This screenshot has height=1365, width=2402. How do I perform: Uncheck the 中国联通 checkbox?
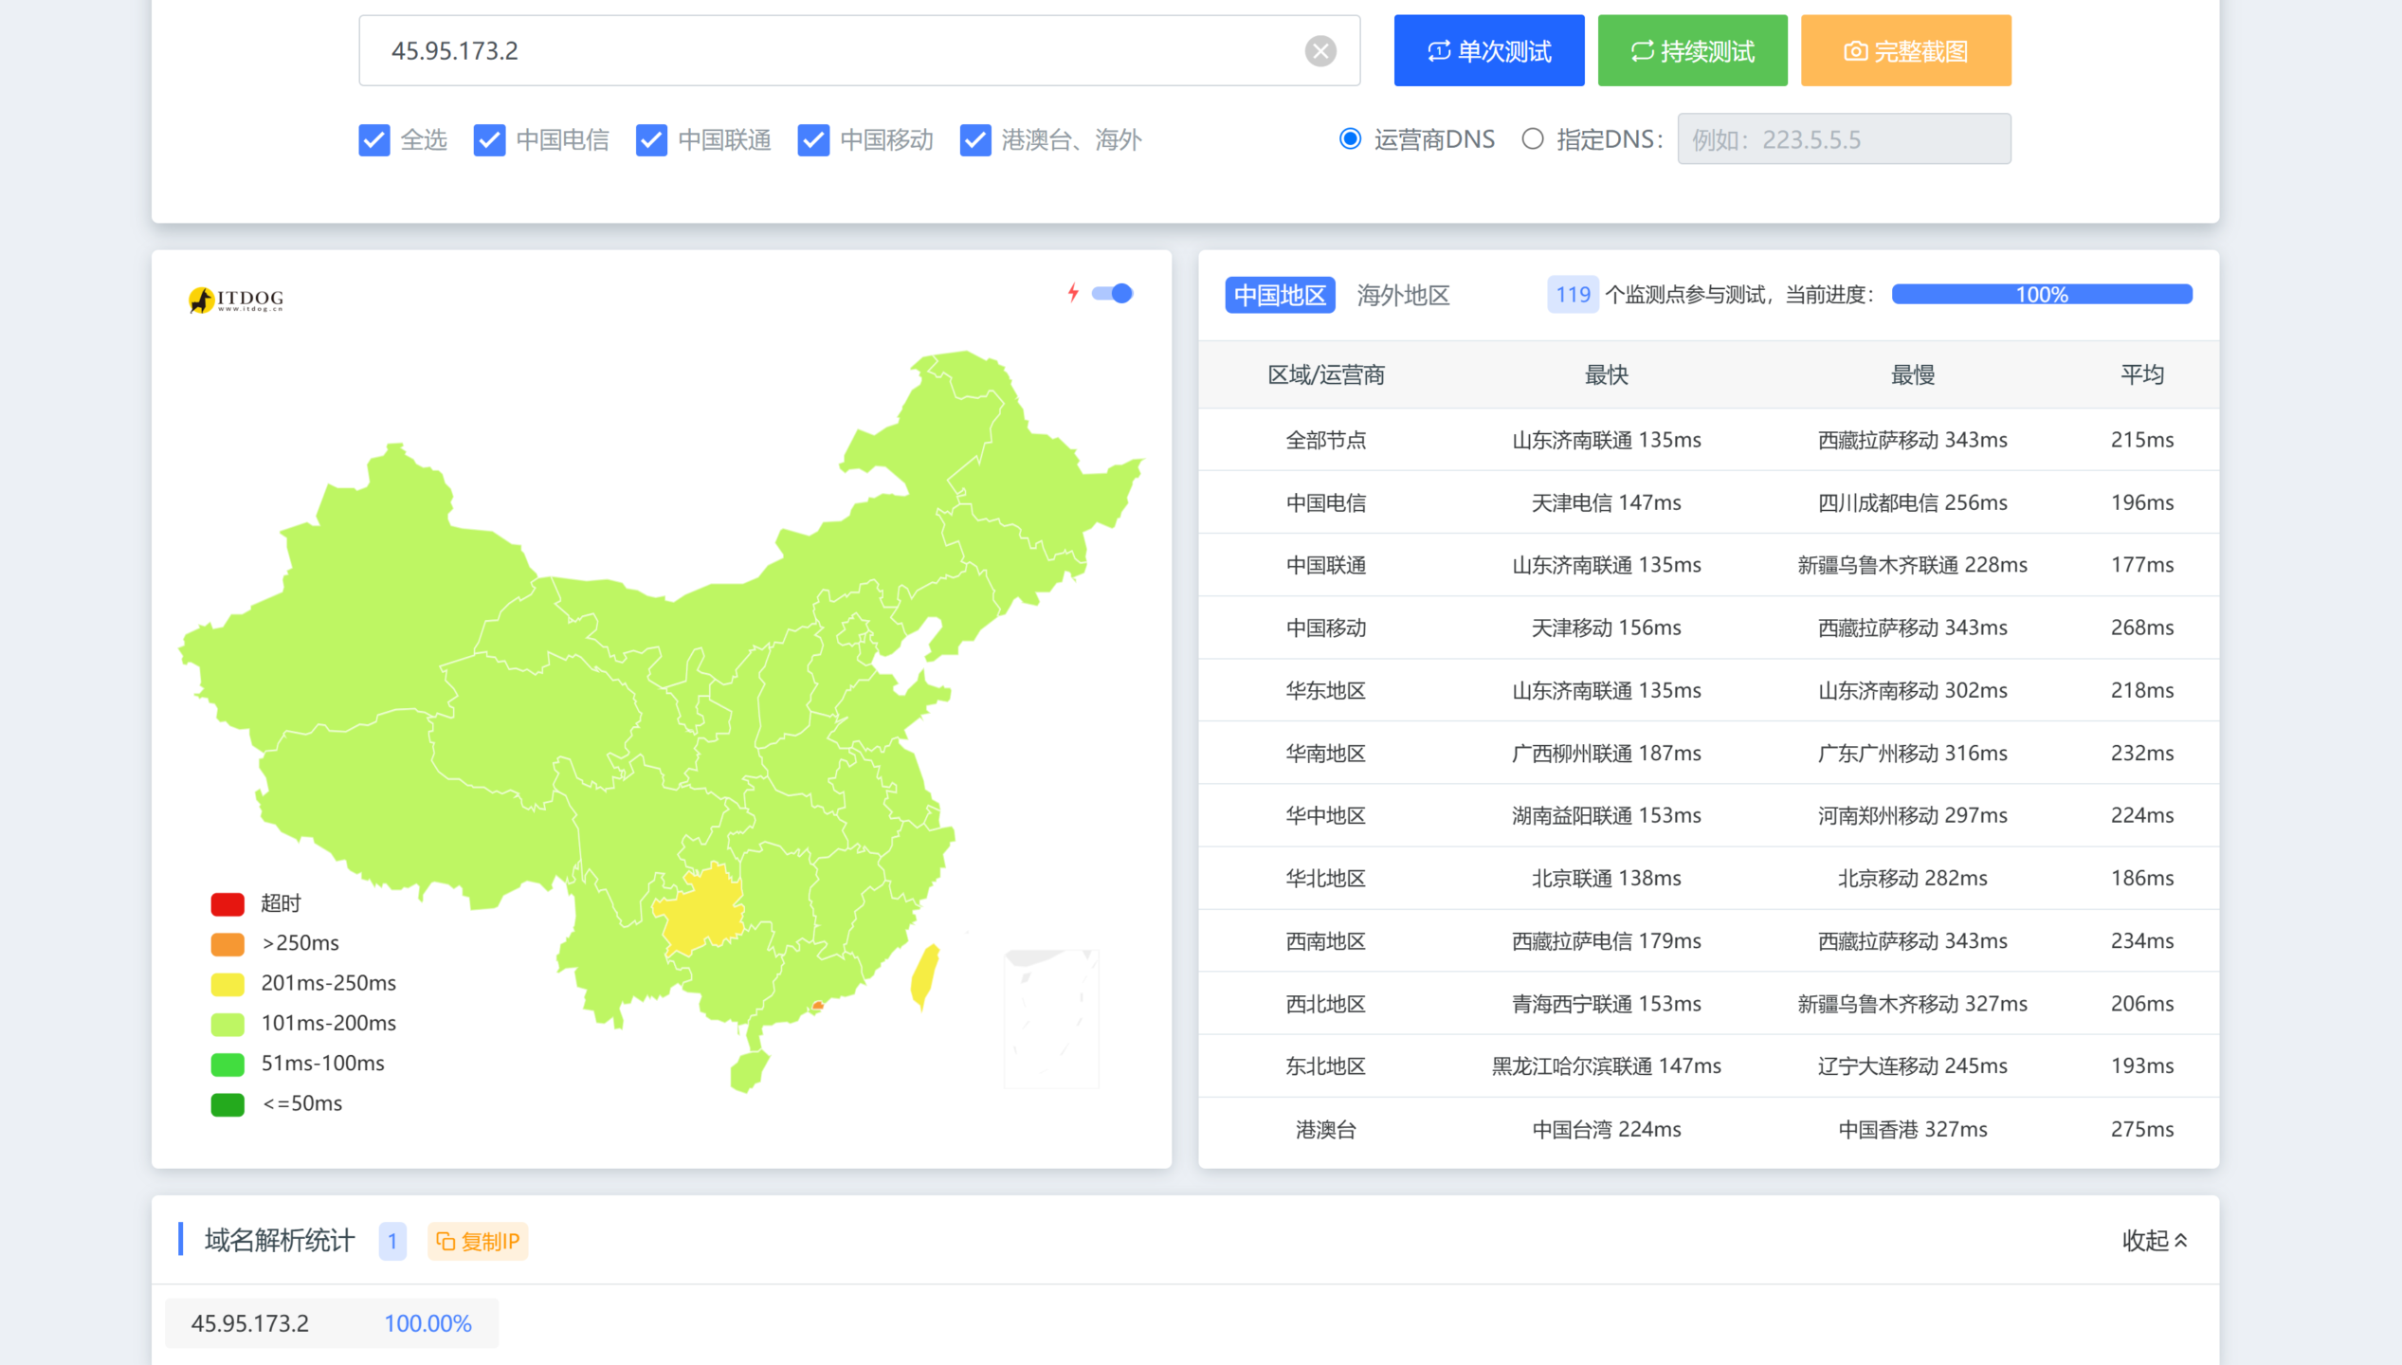(651, 139)
